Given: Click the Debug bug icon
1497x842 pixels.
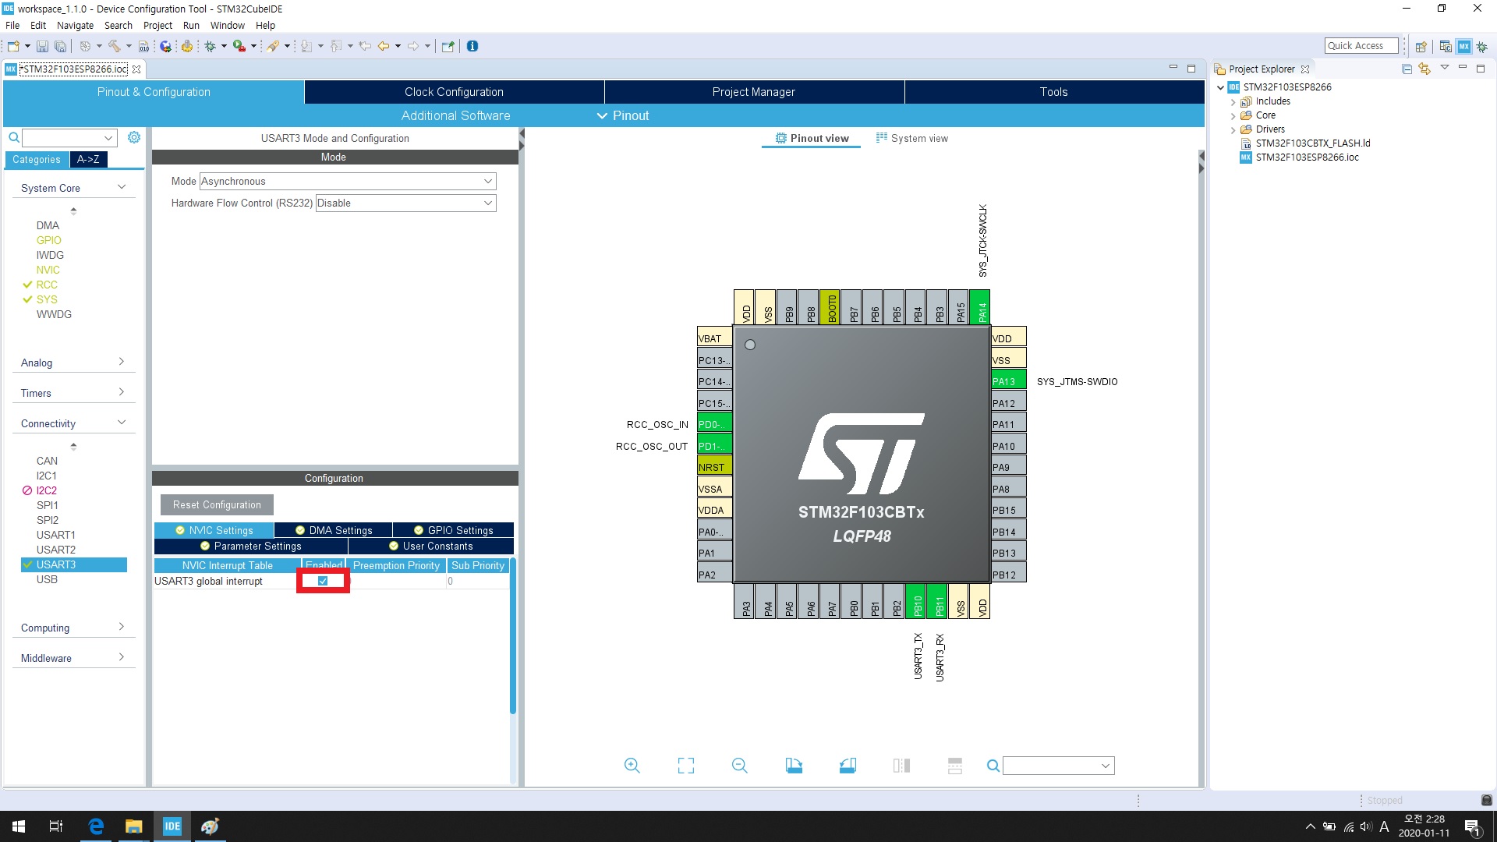Looking at the screenshot, I should (210, 47).
